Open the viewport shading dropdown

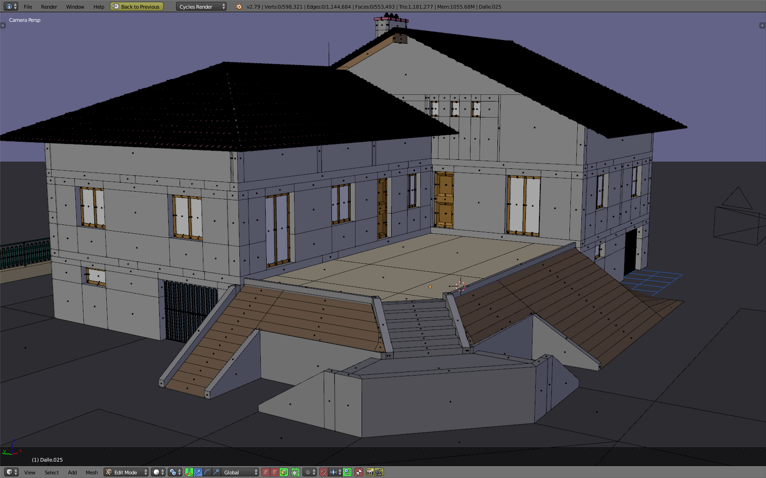(158, 472)
